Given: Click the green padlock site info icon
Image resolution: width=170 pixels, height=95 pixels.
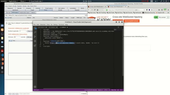Looking at the screenshot, I should point(107,10).
